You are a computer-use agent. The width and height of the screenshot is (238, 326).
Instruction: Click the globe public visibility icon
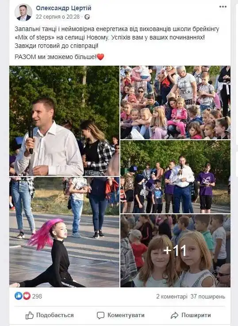(87, 17)
